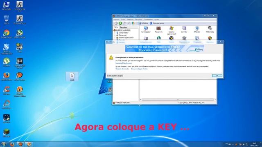Viewport: 262px width, 147px height.
Task: Expand the Sistema operacional tree node
Action: point(115,38)
